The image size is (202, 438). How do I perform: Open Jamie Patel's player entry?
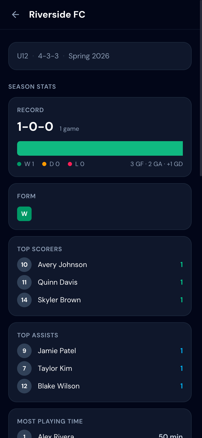coord(57,351)
